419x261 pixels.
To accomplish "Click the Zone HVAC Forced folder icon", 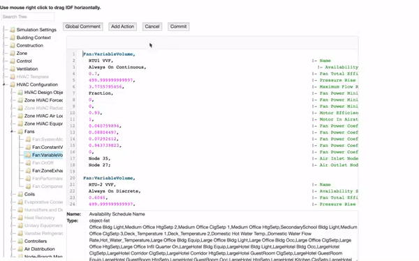I will [x=20, y=100].
